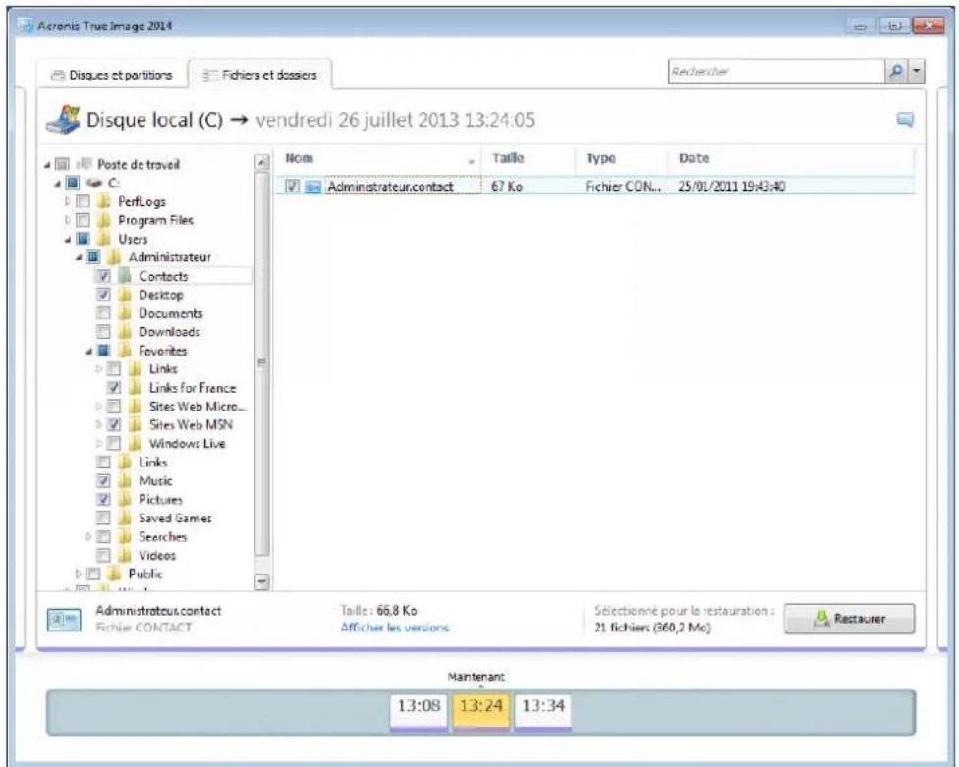Click the Restaurer button
The image size is (959, 767).
(850, 619)
